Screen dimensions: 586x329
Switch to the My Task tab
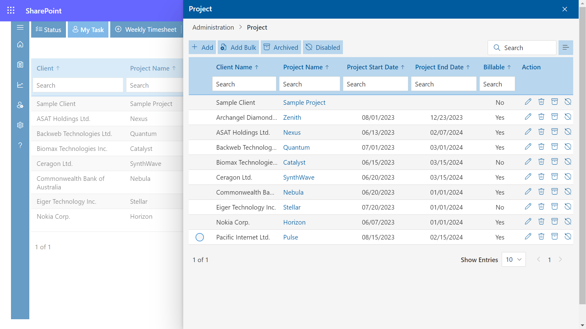click(88, 30)
